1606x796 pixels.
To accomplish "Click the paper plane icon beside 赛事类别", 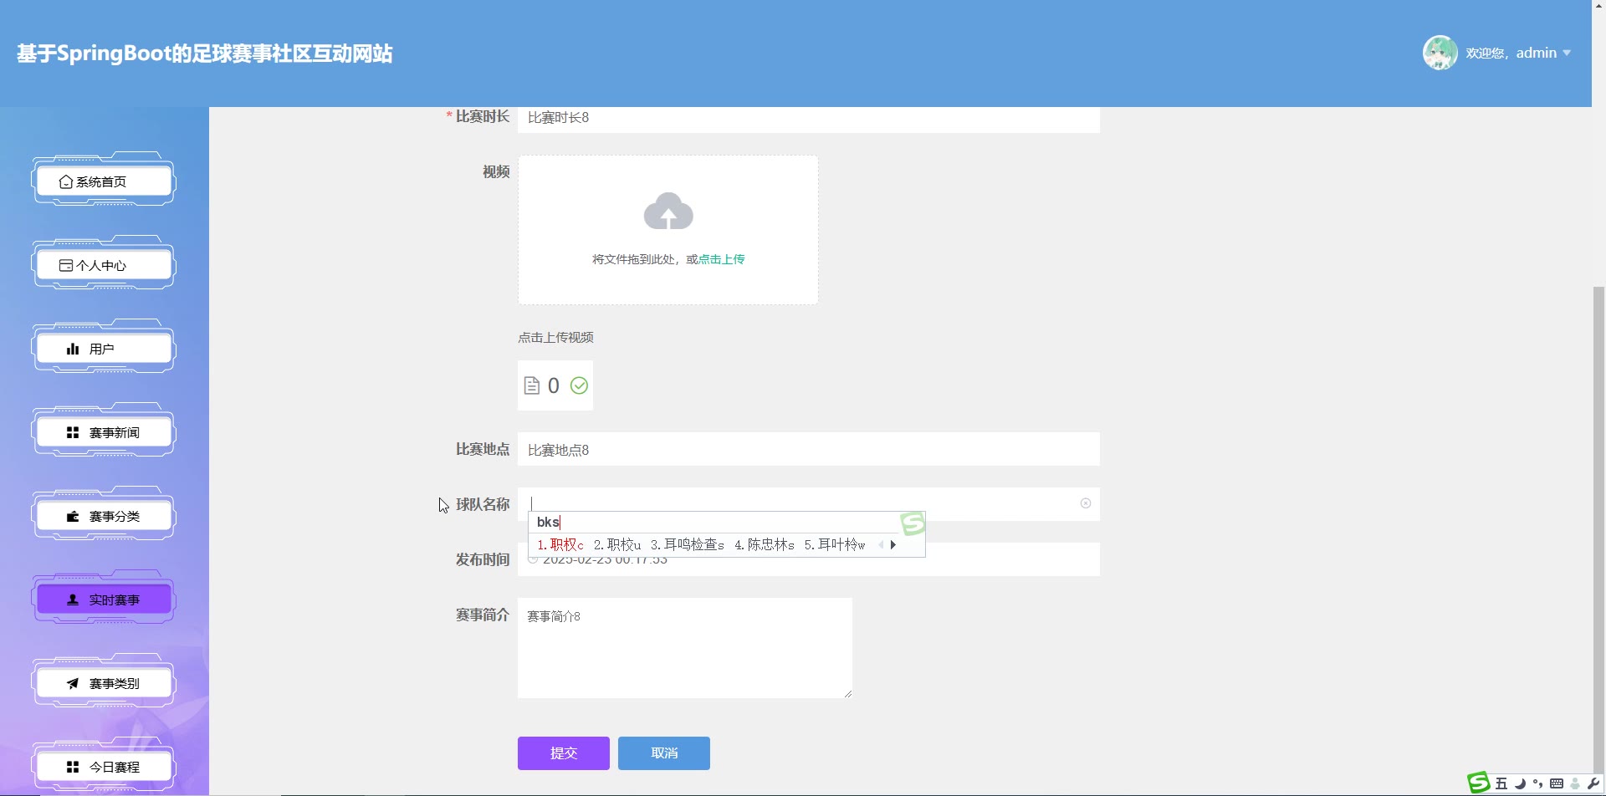I will [x=73, y=683].
